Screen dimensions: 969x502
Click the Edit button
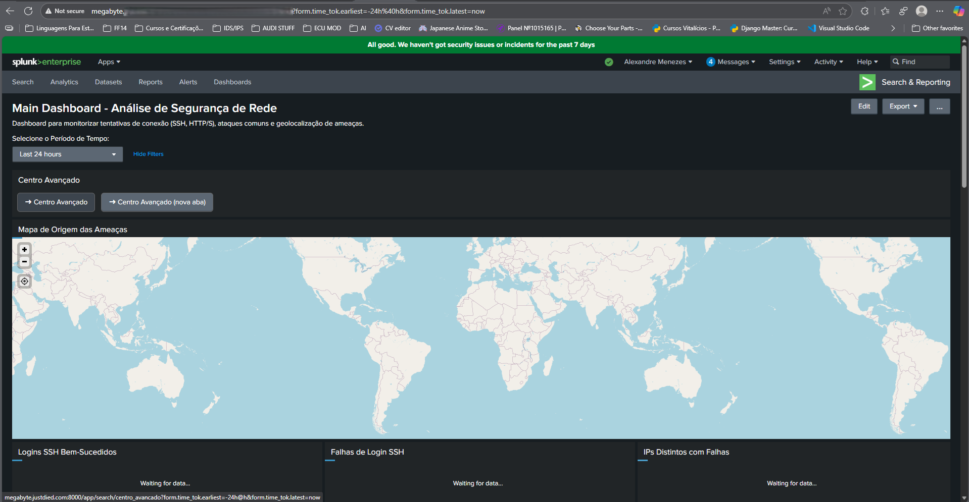[864, 106]
